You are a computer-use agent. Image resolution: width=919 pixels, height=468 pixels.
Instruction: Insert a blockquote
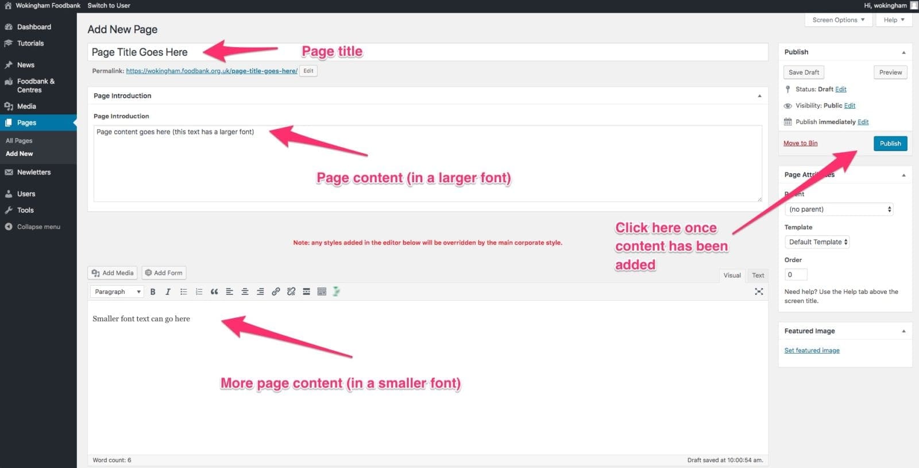(x=214, y=291)
